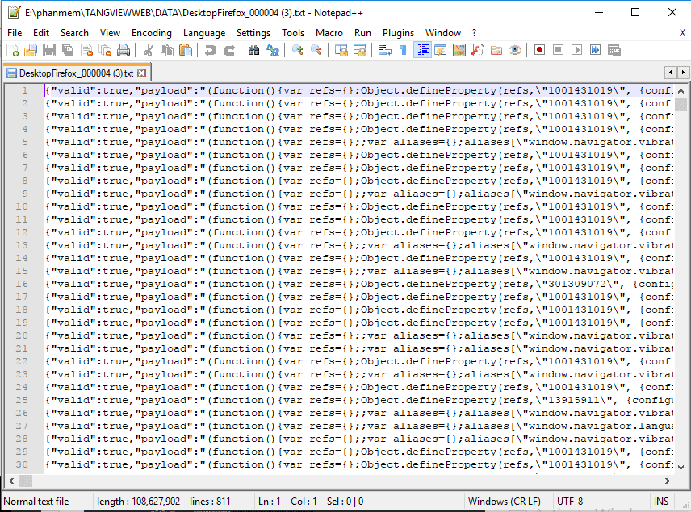The image size is (691, 512).
Task: Click the Replace toolbar icon
Action: tap(273, 51)
